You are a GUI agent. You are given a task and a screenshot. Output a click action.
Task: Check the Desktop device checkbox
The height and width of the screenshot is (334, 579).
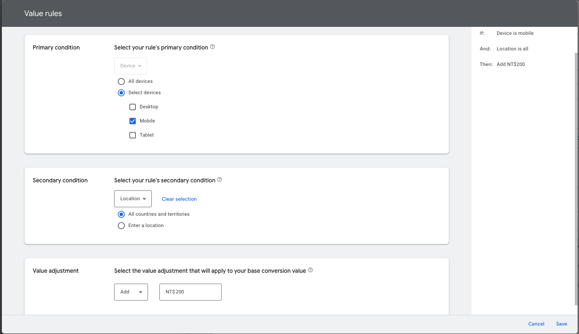[x=132, y=107]
